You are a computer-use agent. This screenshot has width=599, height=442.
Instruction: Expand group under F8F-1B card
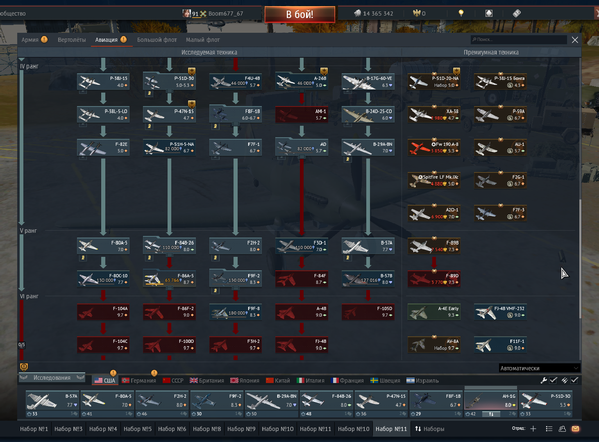tap(236, 123)
